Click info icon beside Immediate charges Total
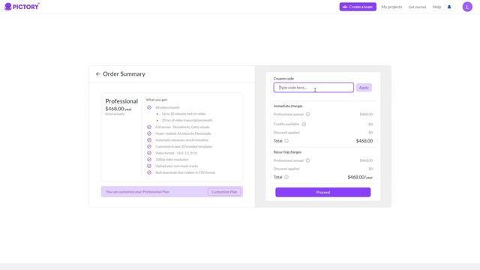480x270 pixels. click(286, 141)
